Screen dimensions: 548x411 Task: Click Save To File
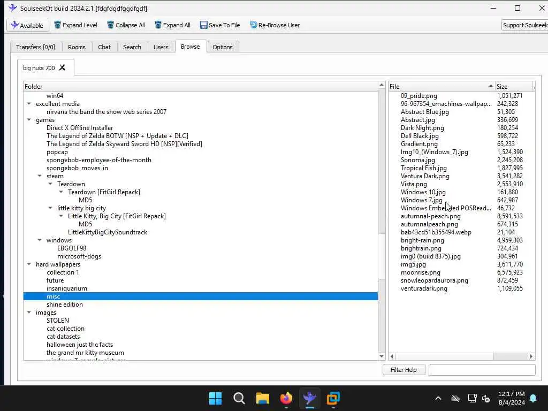220,25
